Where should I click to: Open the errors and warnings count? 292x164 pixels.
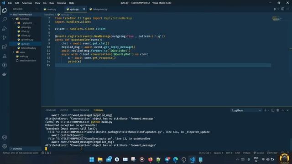(46, 153)
